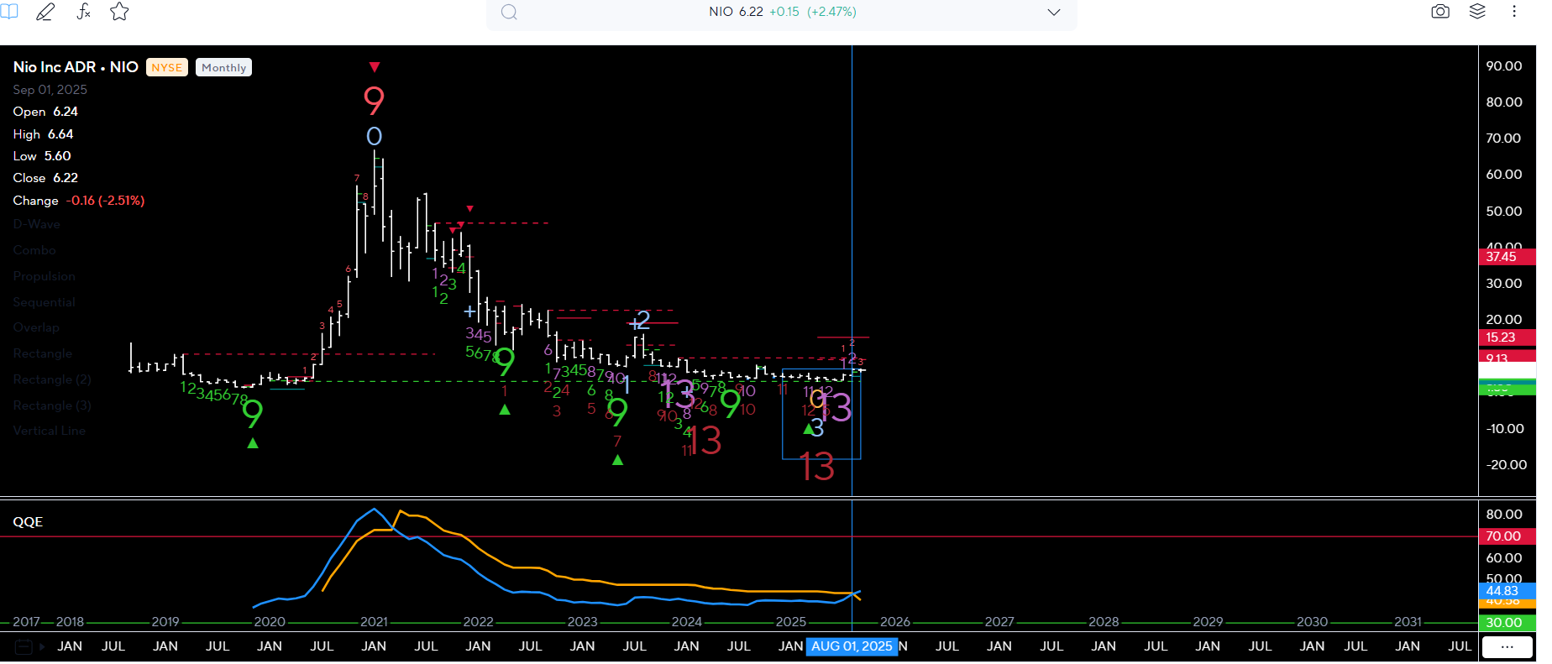Click the 2026 year label on timeline
This screenshot has width=1552, height=664.
click(895, 622)
